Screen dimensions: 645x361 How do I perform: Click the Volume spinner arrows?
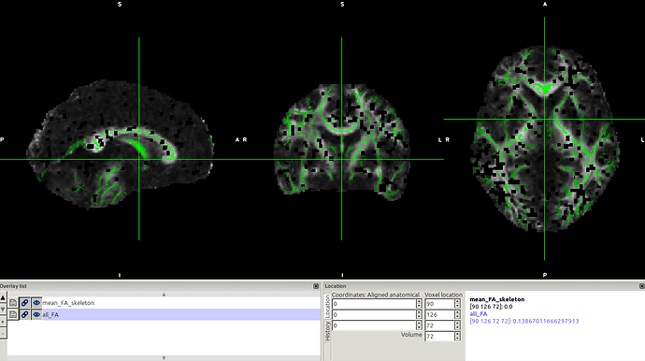(457, 337)
